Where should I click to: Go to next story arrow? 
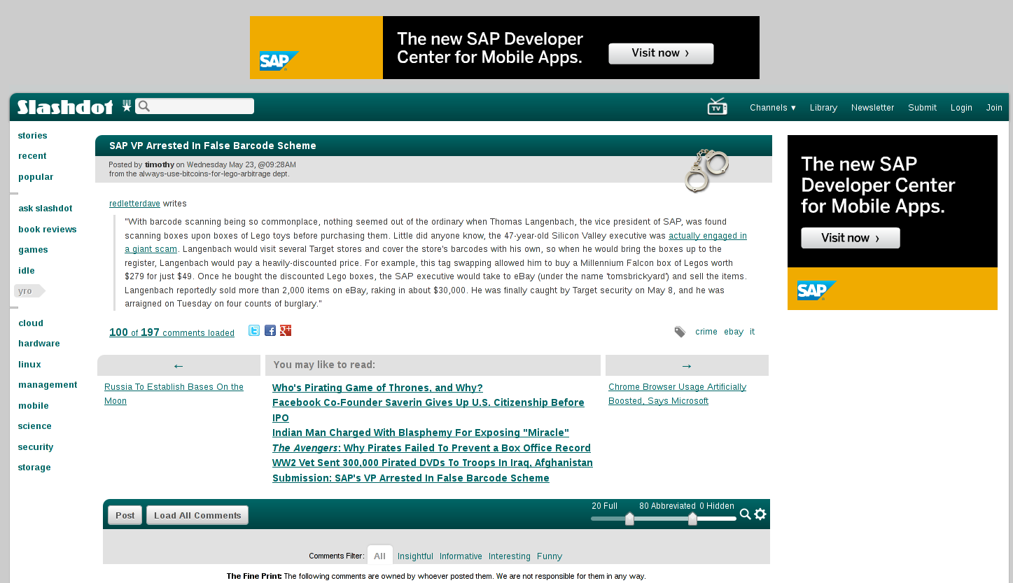click(687, 365)
